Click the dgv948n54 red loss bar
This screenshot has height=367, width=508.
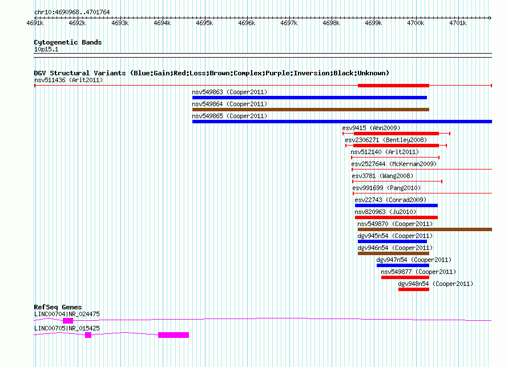pos(414,289)
